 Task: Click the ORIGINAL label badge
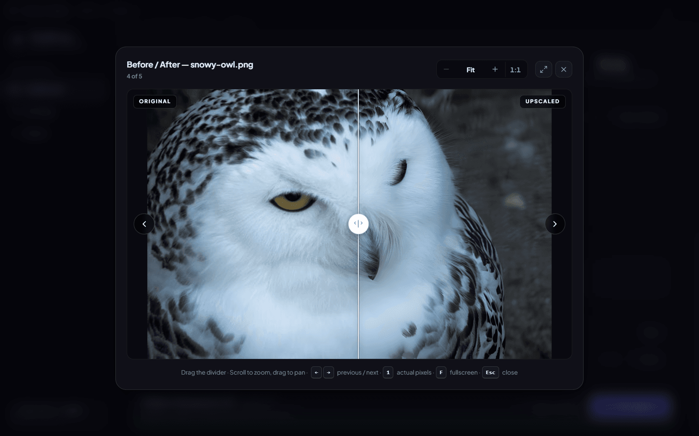(155, 101)
